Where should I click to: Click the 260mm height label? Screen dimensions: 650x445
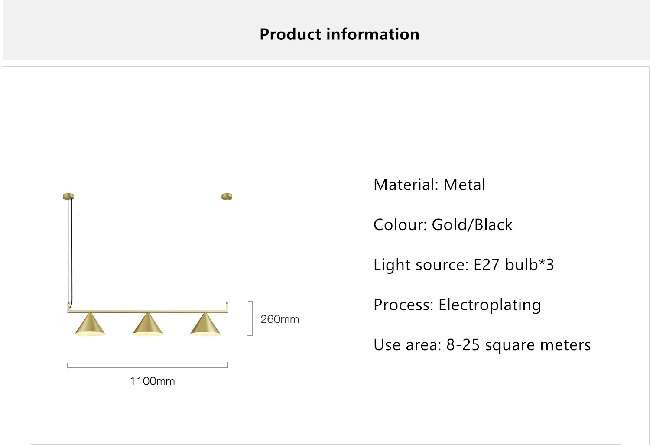[279, 319]
